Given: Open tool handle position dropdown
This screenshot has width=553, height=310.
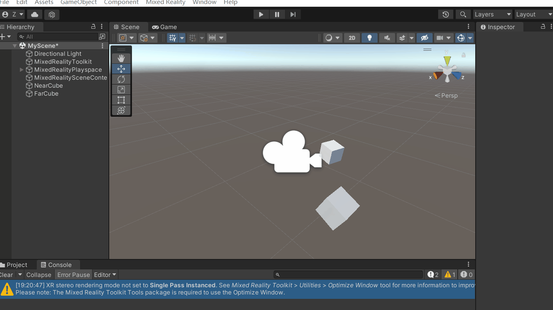Looking at the screenshot, I should click(127, 38).
